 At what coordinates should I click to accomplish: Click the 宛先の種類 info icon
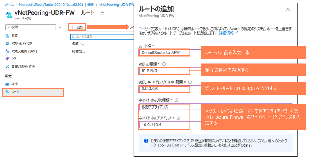point(164,64)
